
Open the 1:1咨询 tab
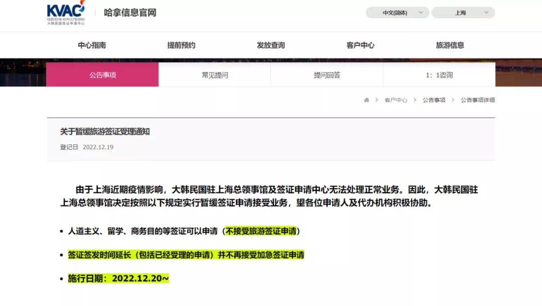coord(438,75)
